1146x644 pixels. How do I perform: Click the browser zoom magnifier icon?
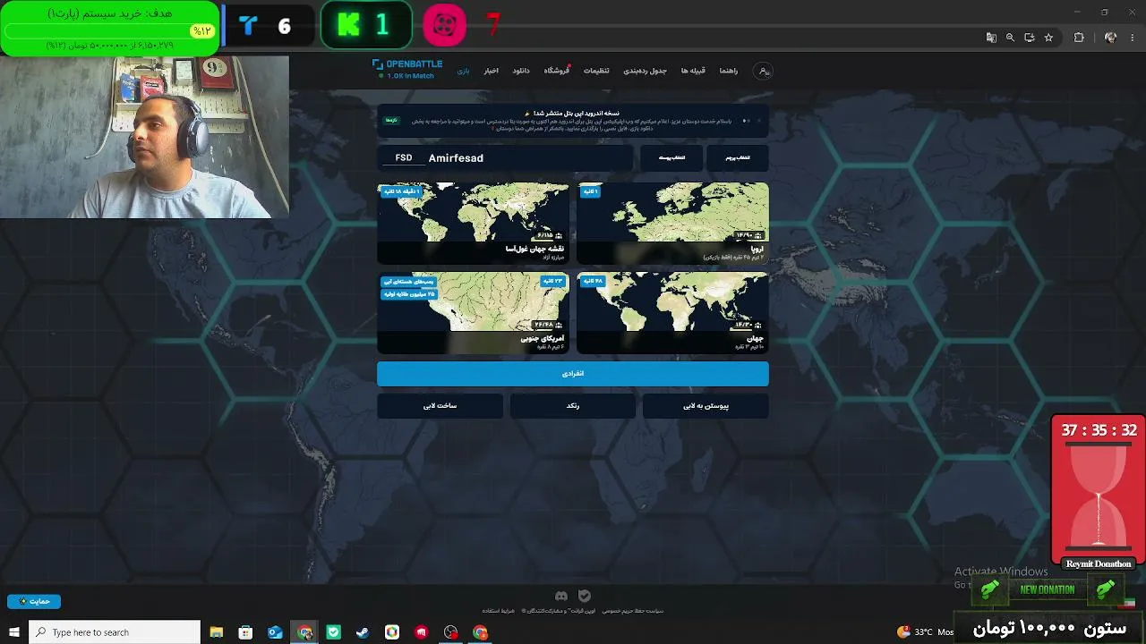(1010, 38)
